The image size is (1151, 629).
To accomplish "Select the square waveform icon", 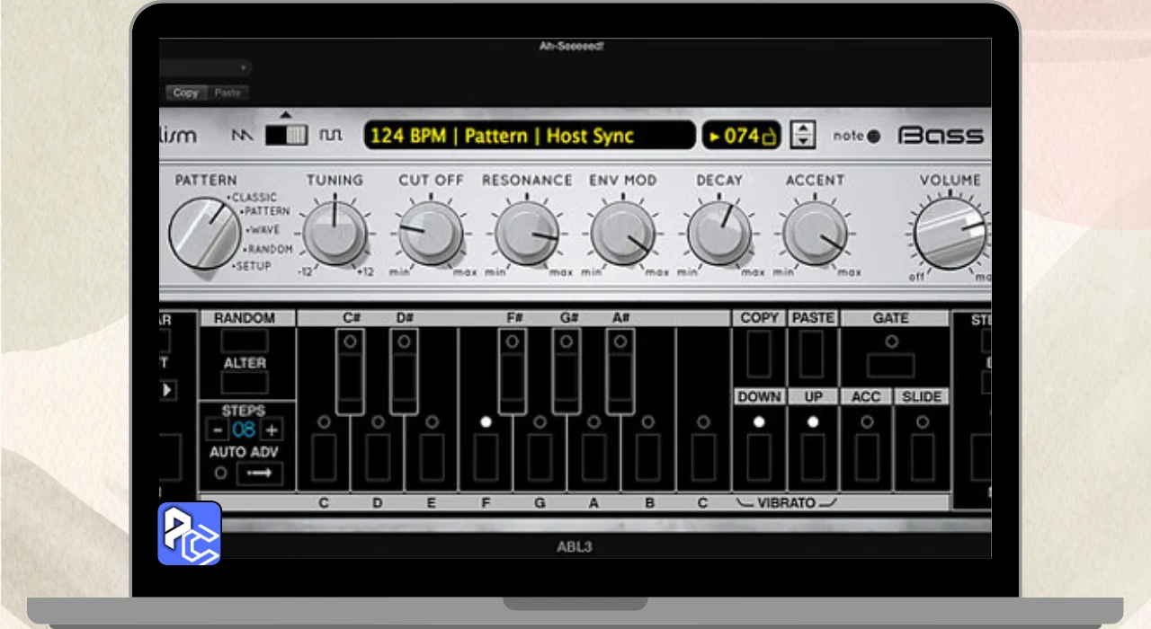I will point(332,136).
